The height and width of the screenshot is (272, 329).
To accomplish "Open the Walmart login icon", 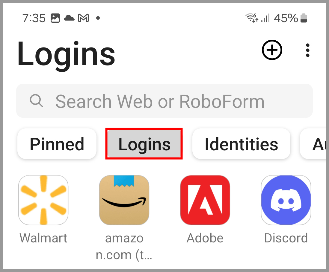I will [43, 200].
